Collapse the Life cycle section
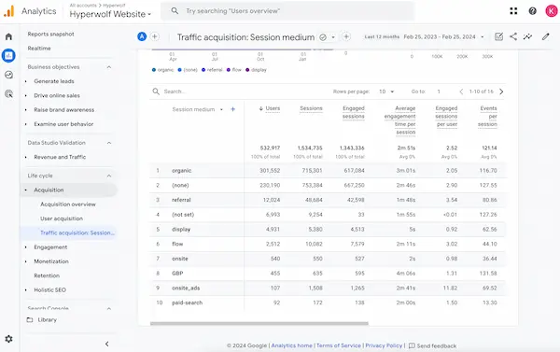The width and height of the screenshot is (560, 352). pyautogui.click(x=109, y=176)
